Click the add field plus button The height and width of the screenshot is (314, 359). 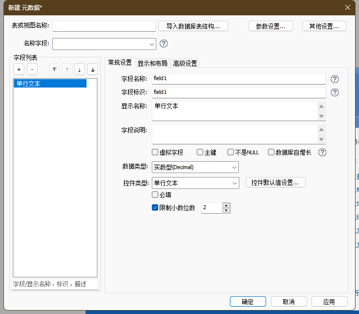click(x=19, y=70)
